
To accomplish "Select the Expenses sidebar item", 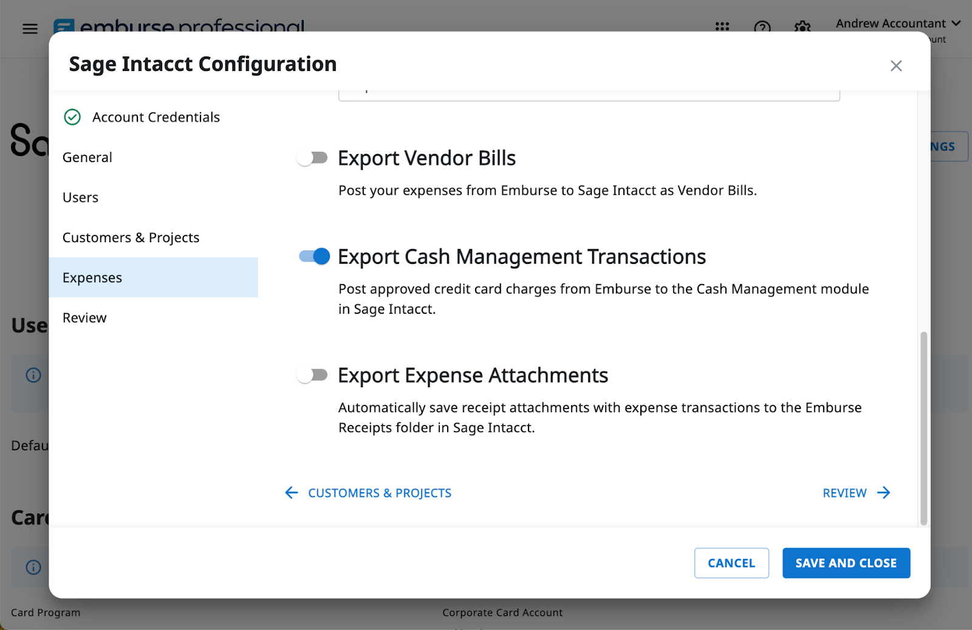I will tap(153, 277).
